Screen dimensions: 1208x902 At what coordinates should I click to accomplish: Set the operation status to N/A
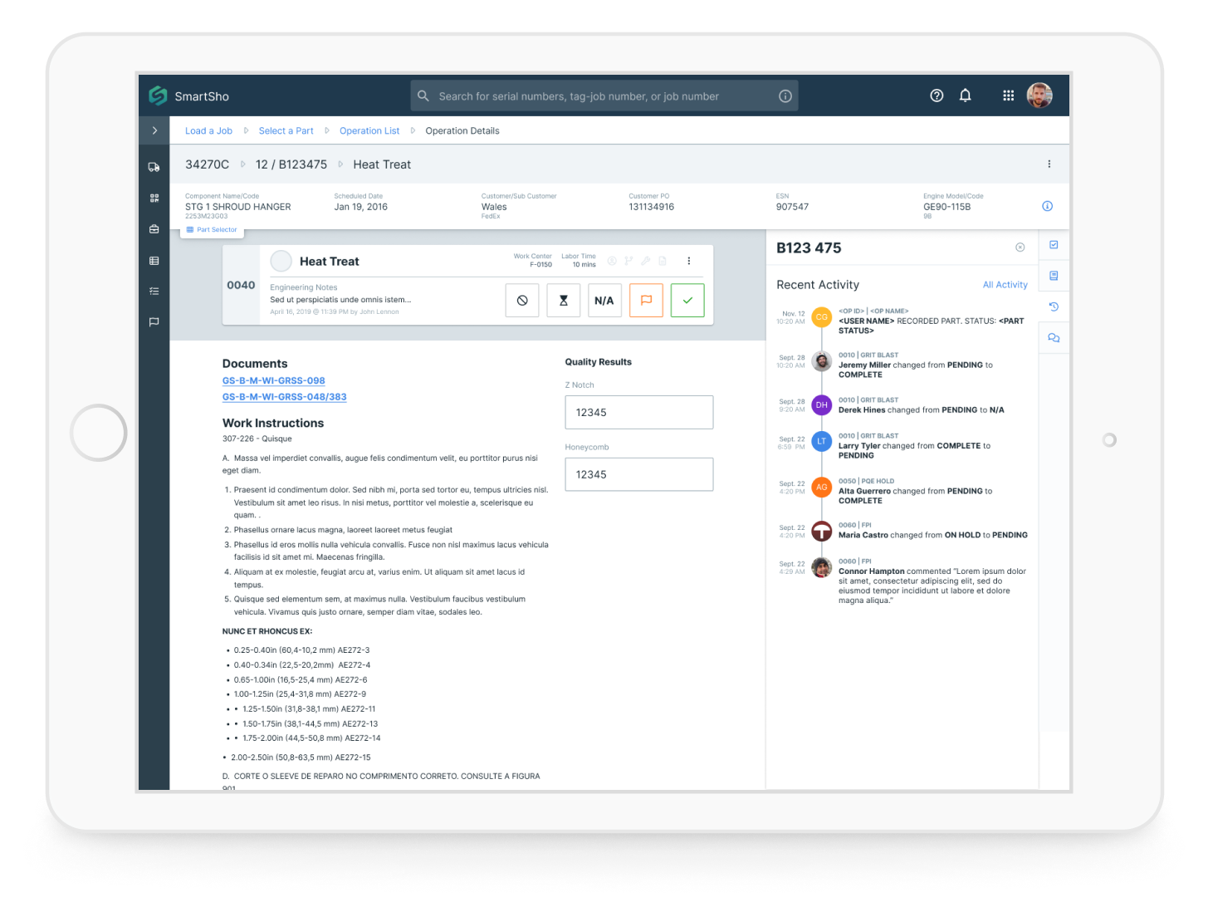coord(604,301)
